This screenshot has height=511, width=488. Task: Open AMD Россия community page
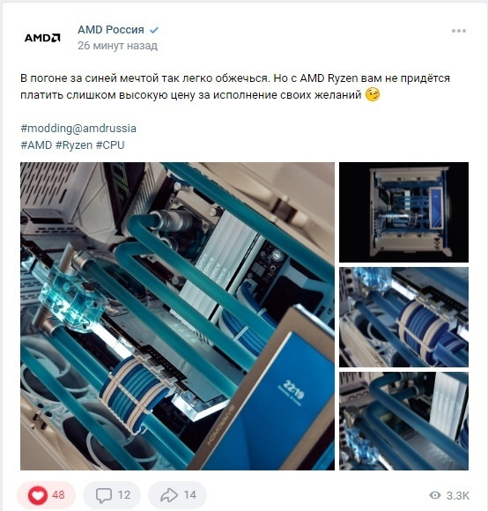tap(111, 30)
